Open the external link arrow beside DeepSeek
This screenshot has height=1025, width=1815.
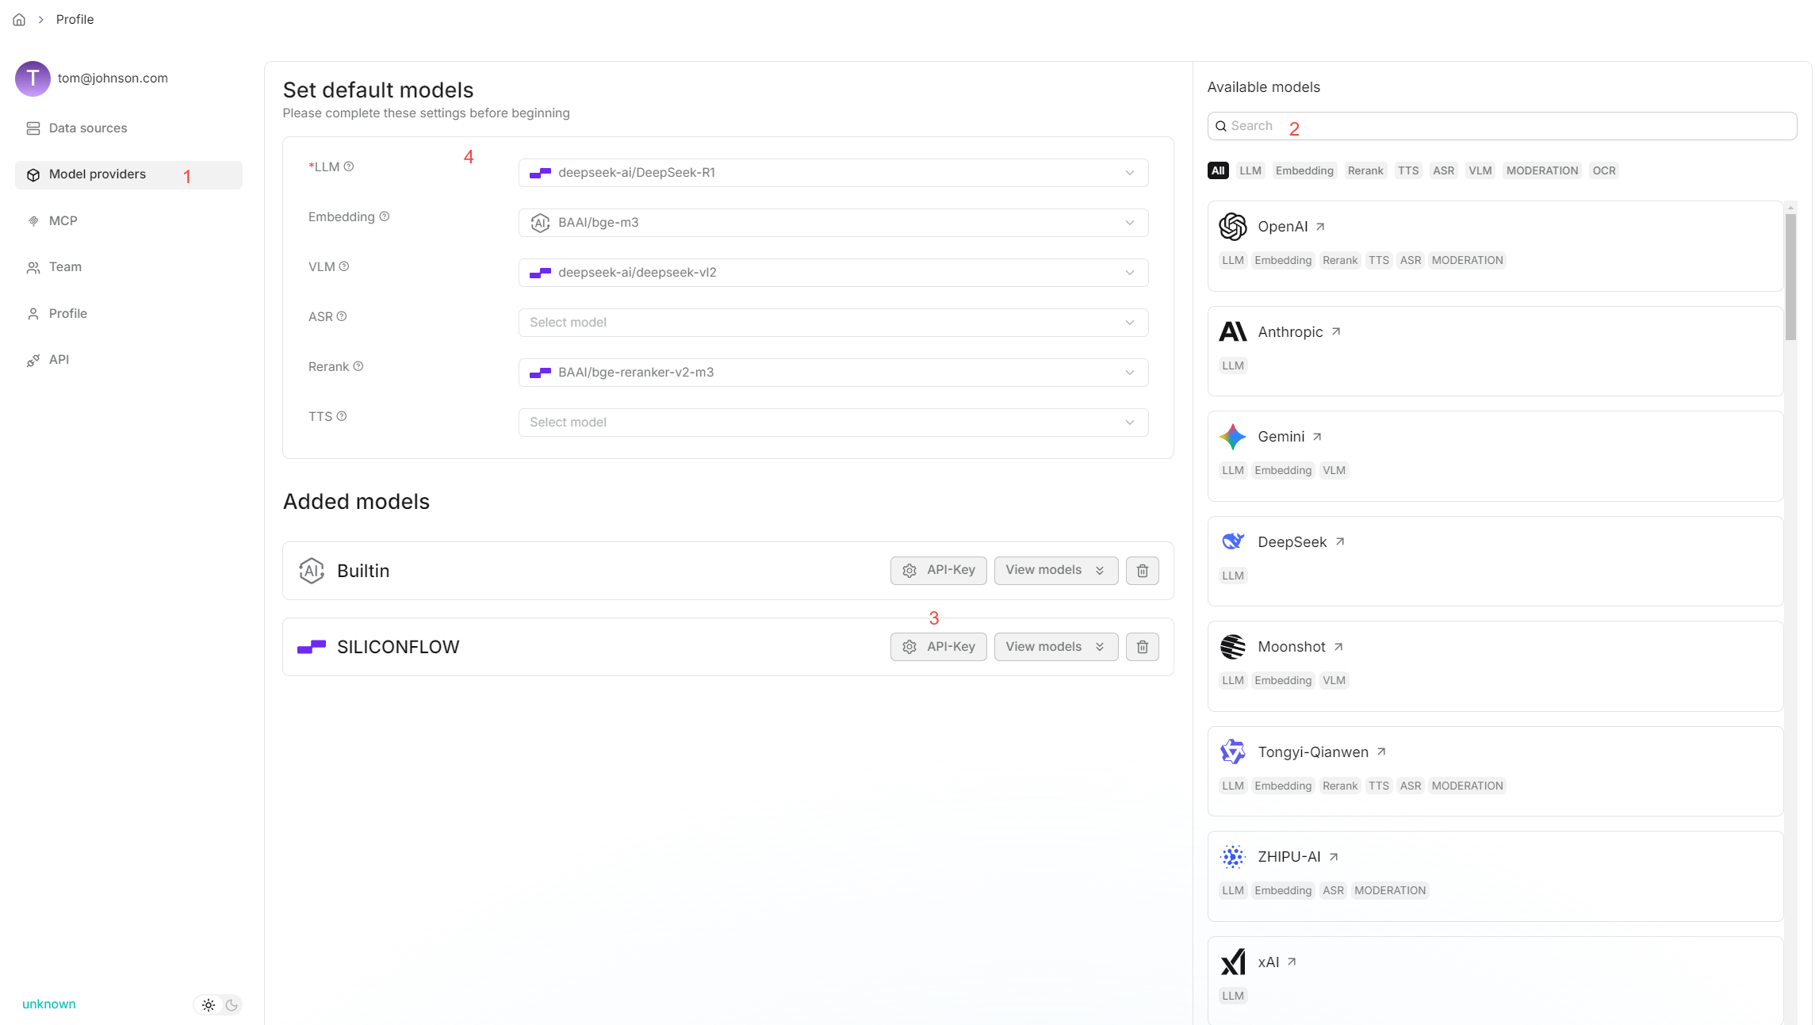point(1340,542)
